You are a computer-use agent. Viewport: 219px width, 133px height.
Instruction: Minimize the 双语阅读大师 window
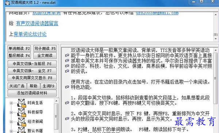point(193,2)
